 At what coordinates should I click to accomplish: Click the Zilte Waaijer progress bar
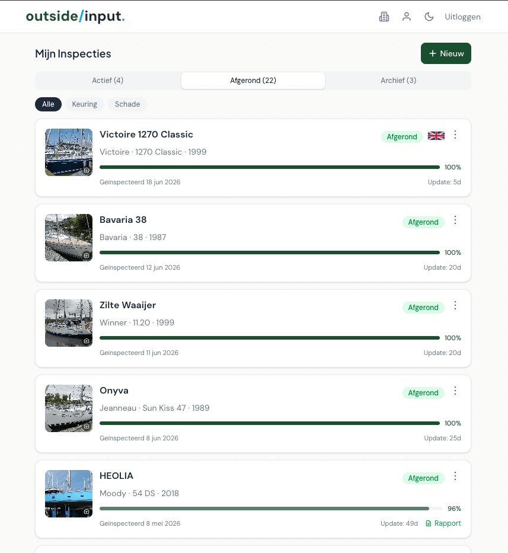point(270,338)
